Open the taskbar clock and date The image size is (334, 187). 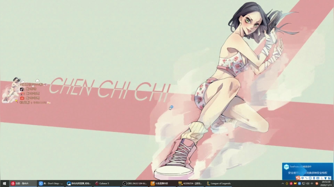coord(326,184)
